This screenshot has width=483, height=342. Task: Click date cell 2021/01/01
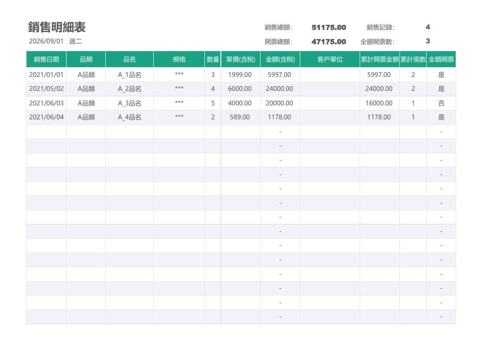pyautogui.click(x=46, y=74)
